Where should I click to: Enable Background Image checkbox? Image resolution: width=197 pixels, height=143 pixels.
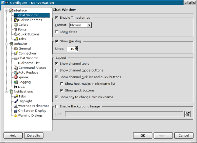[x=57, y=106]
